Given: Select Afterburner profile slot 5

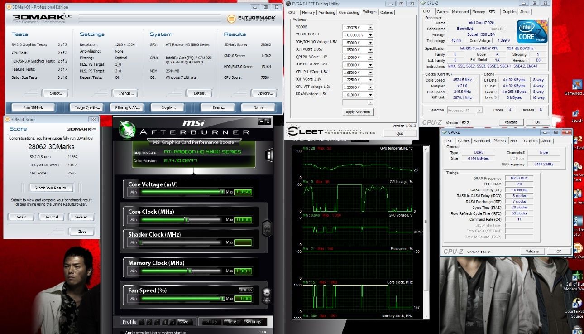Looking at the screenshot, I should pos(172,322).
